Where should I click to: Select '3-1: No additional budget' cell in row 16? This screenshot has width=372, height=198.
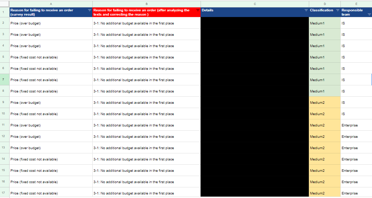147,182
